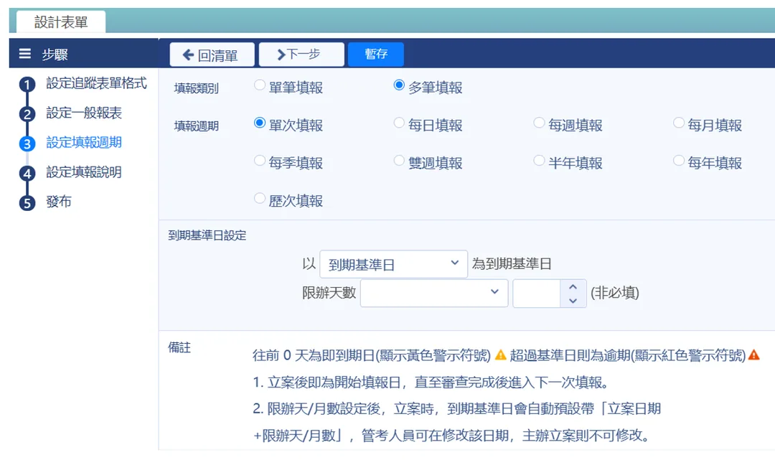The width and height of the screenshot is (775, 460).
Task: Increase the 限辦天數 number with up arrow
Action: tap(573, 286)
